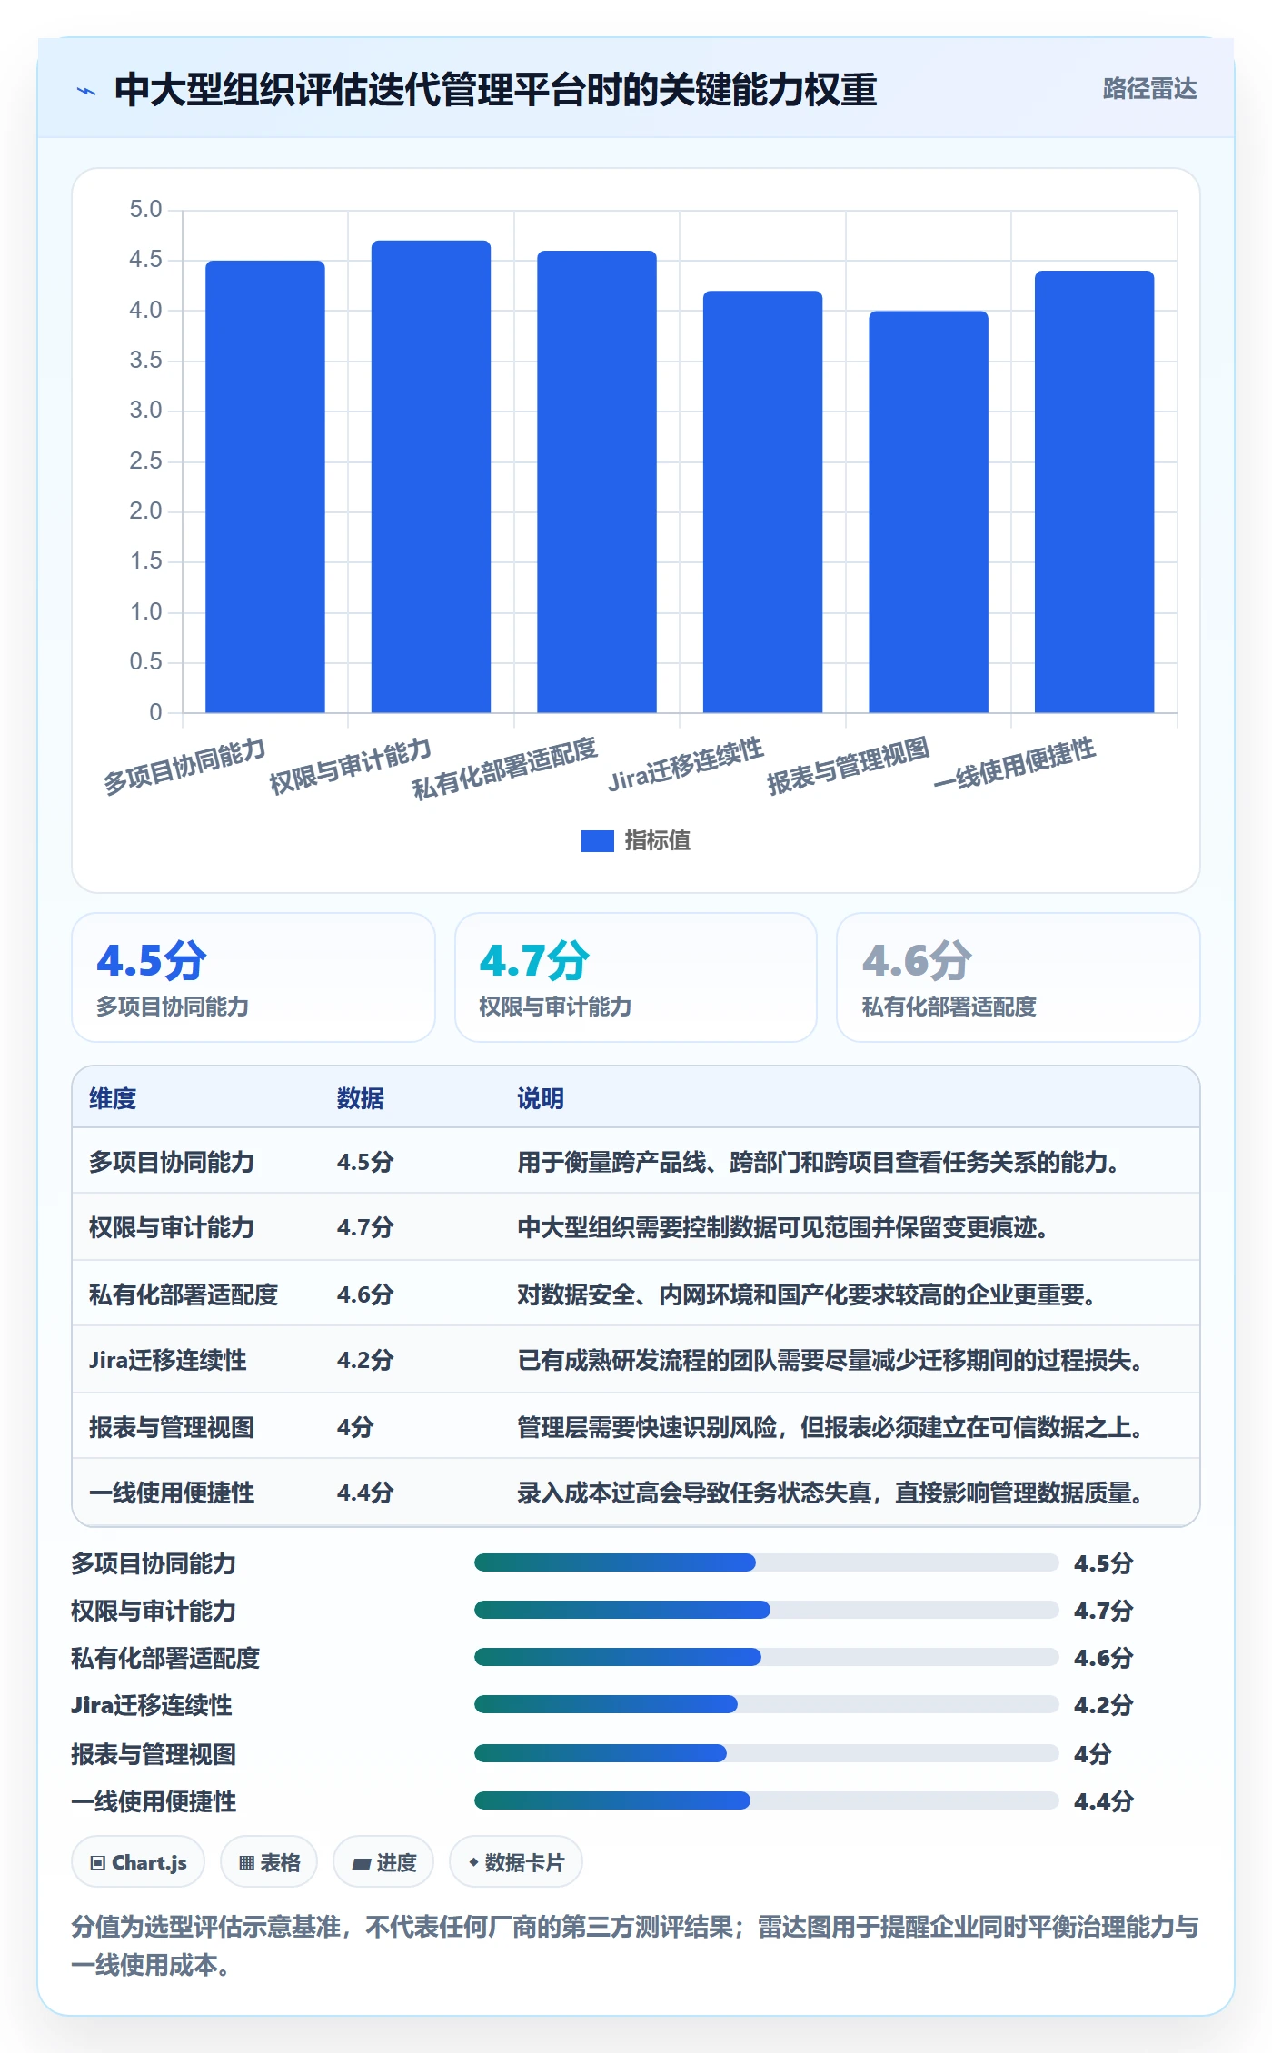This screenshot has width=1272, height=2053.
Task: Click the 4.4分 cell in the table
Action: [x=365, y=1493]
